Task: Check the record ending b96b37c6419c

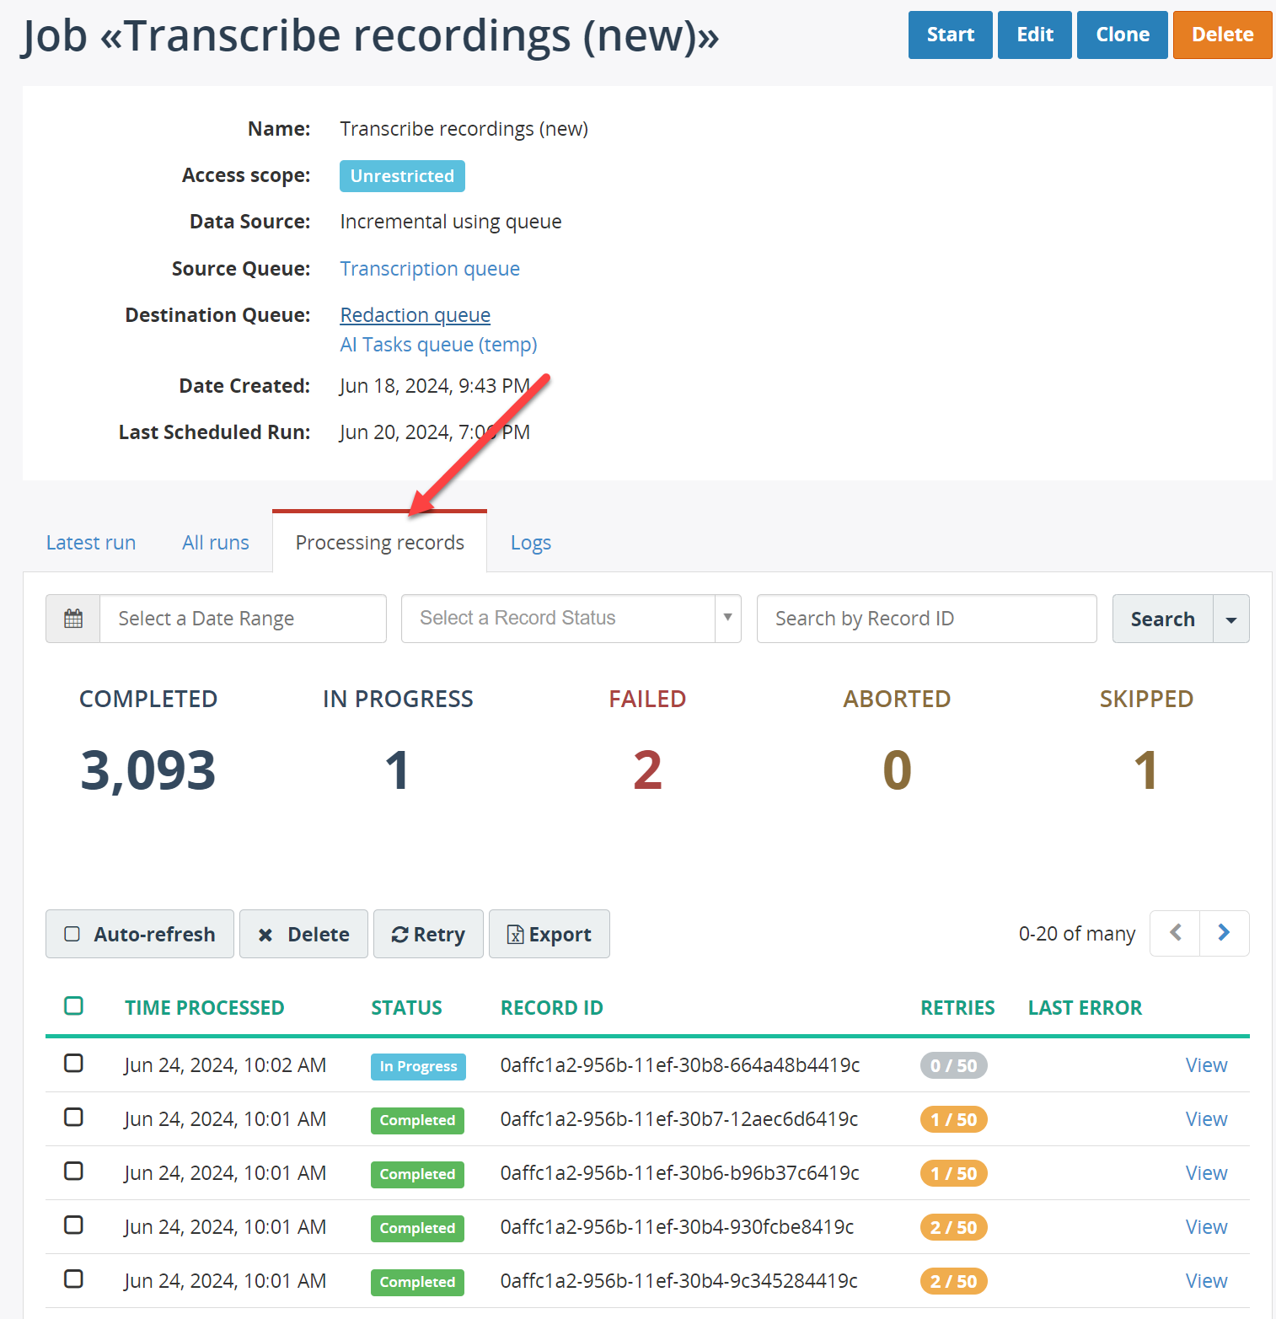Action: [x=73, y=1171]
